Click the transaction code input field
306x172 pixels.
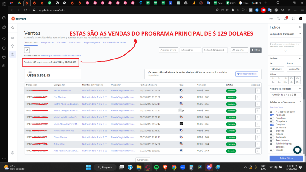[x=285, y=40]
